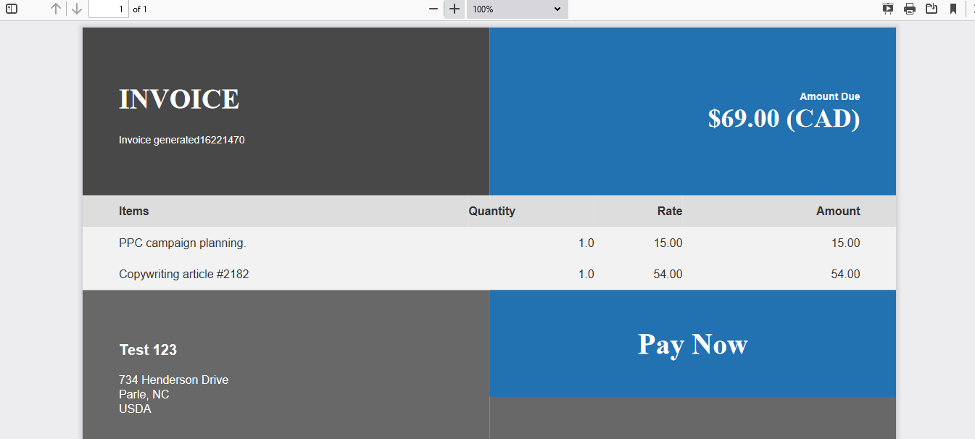Image resolution: width=975 pixels, height=439 pixels.
Task: Select the 'USDA' address line
Action: [x=136, y=409]
